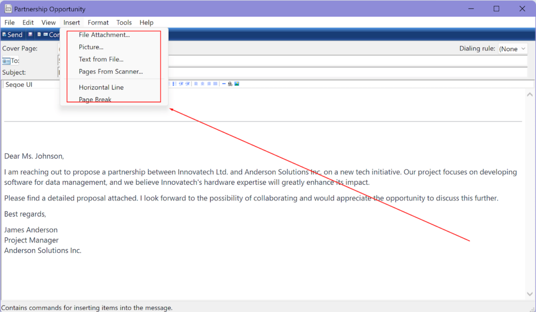Insert a horizontal line using its toolbar icon
Image resolution: width=536 pixels, height=312 pixels.
click(x=223, y=83)
